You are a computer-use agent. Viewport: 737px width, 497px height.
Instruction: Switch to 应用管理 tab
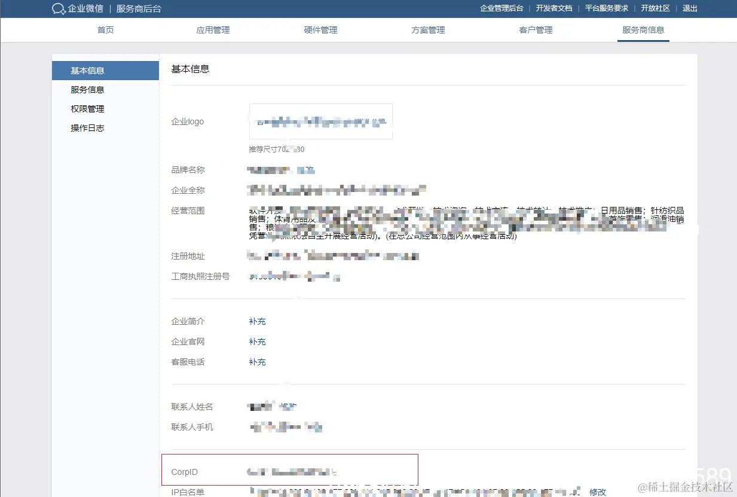coord(213,30)
